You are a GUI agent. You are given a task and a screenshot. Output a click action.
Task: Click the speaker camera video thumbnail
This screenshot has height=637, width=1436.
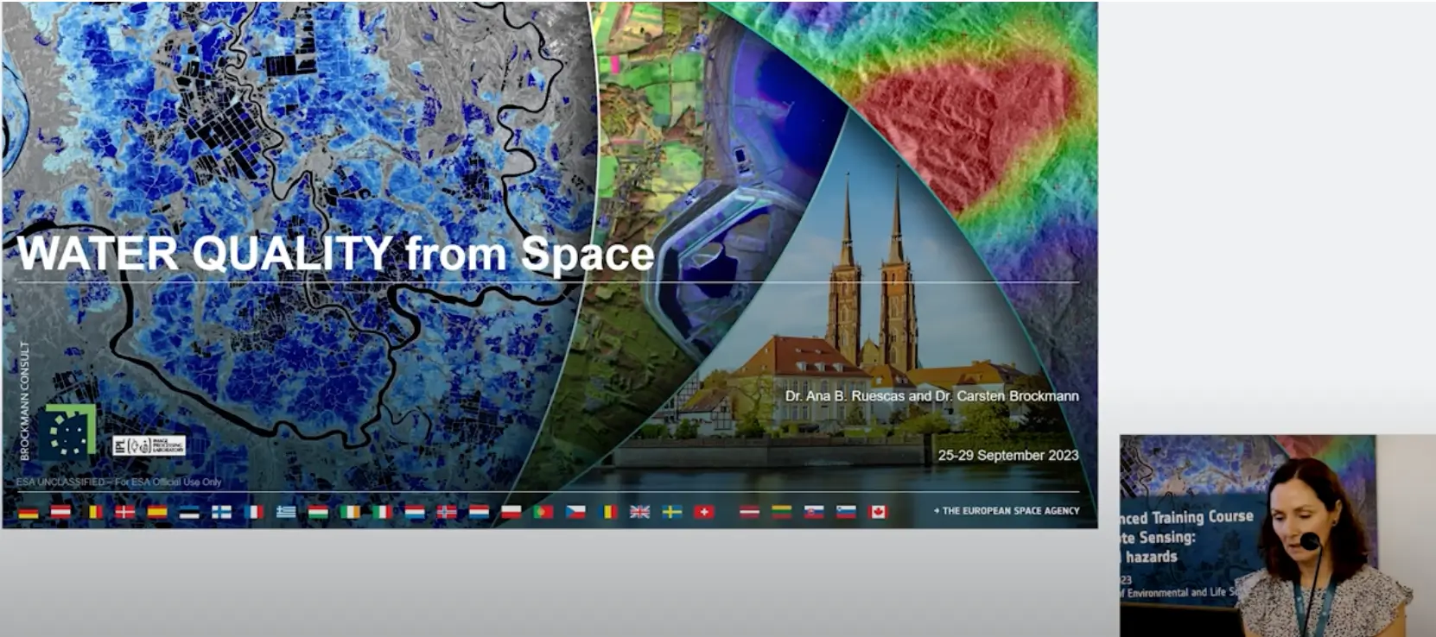click(x=1277, y=535)
